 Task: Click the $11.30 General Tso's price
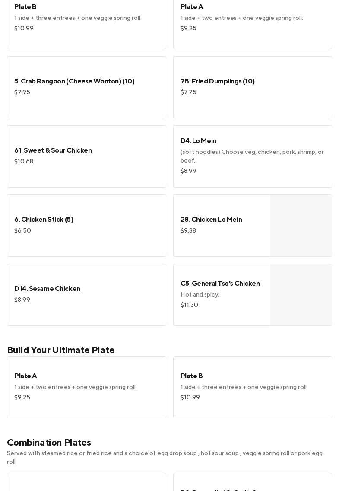pyautogui.click(x=189, y=305)
